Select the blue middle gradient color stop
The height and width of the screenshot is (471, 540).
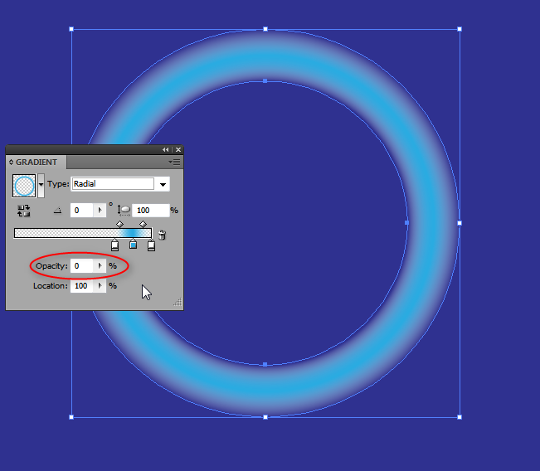click(x=133, y=245)
